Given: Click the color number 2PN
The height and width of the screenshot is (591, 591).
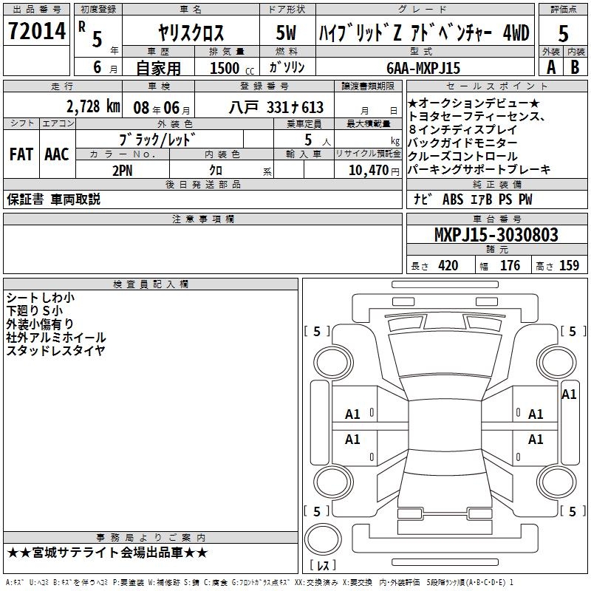Looking at the screenshot, I should (x=123, y=171).
